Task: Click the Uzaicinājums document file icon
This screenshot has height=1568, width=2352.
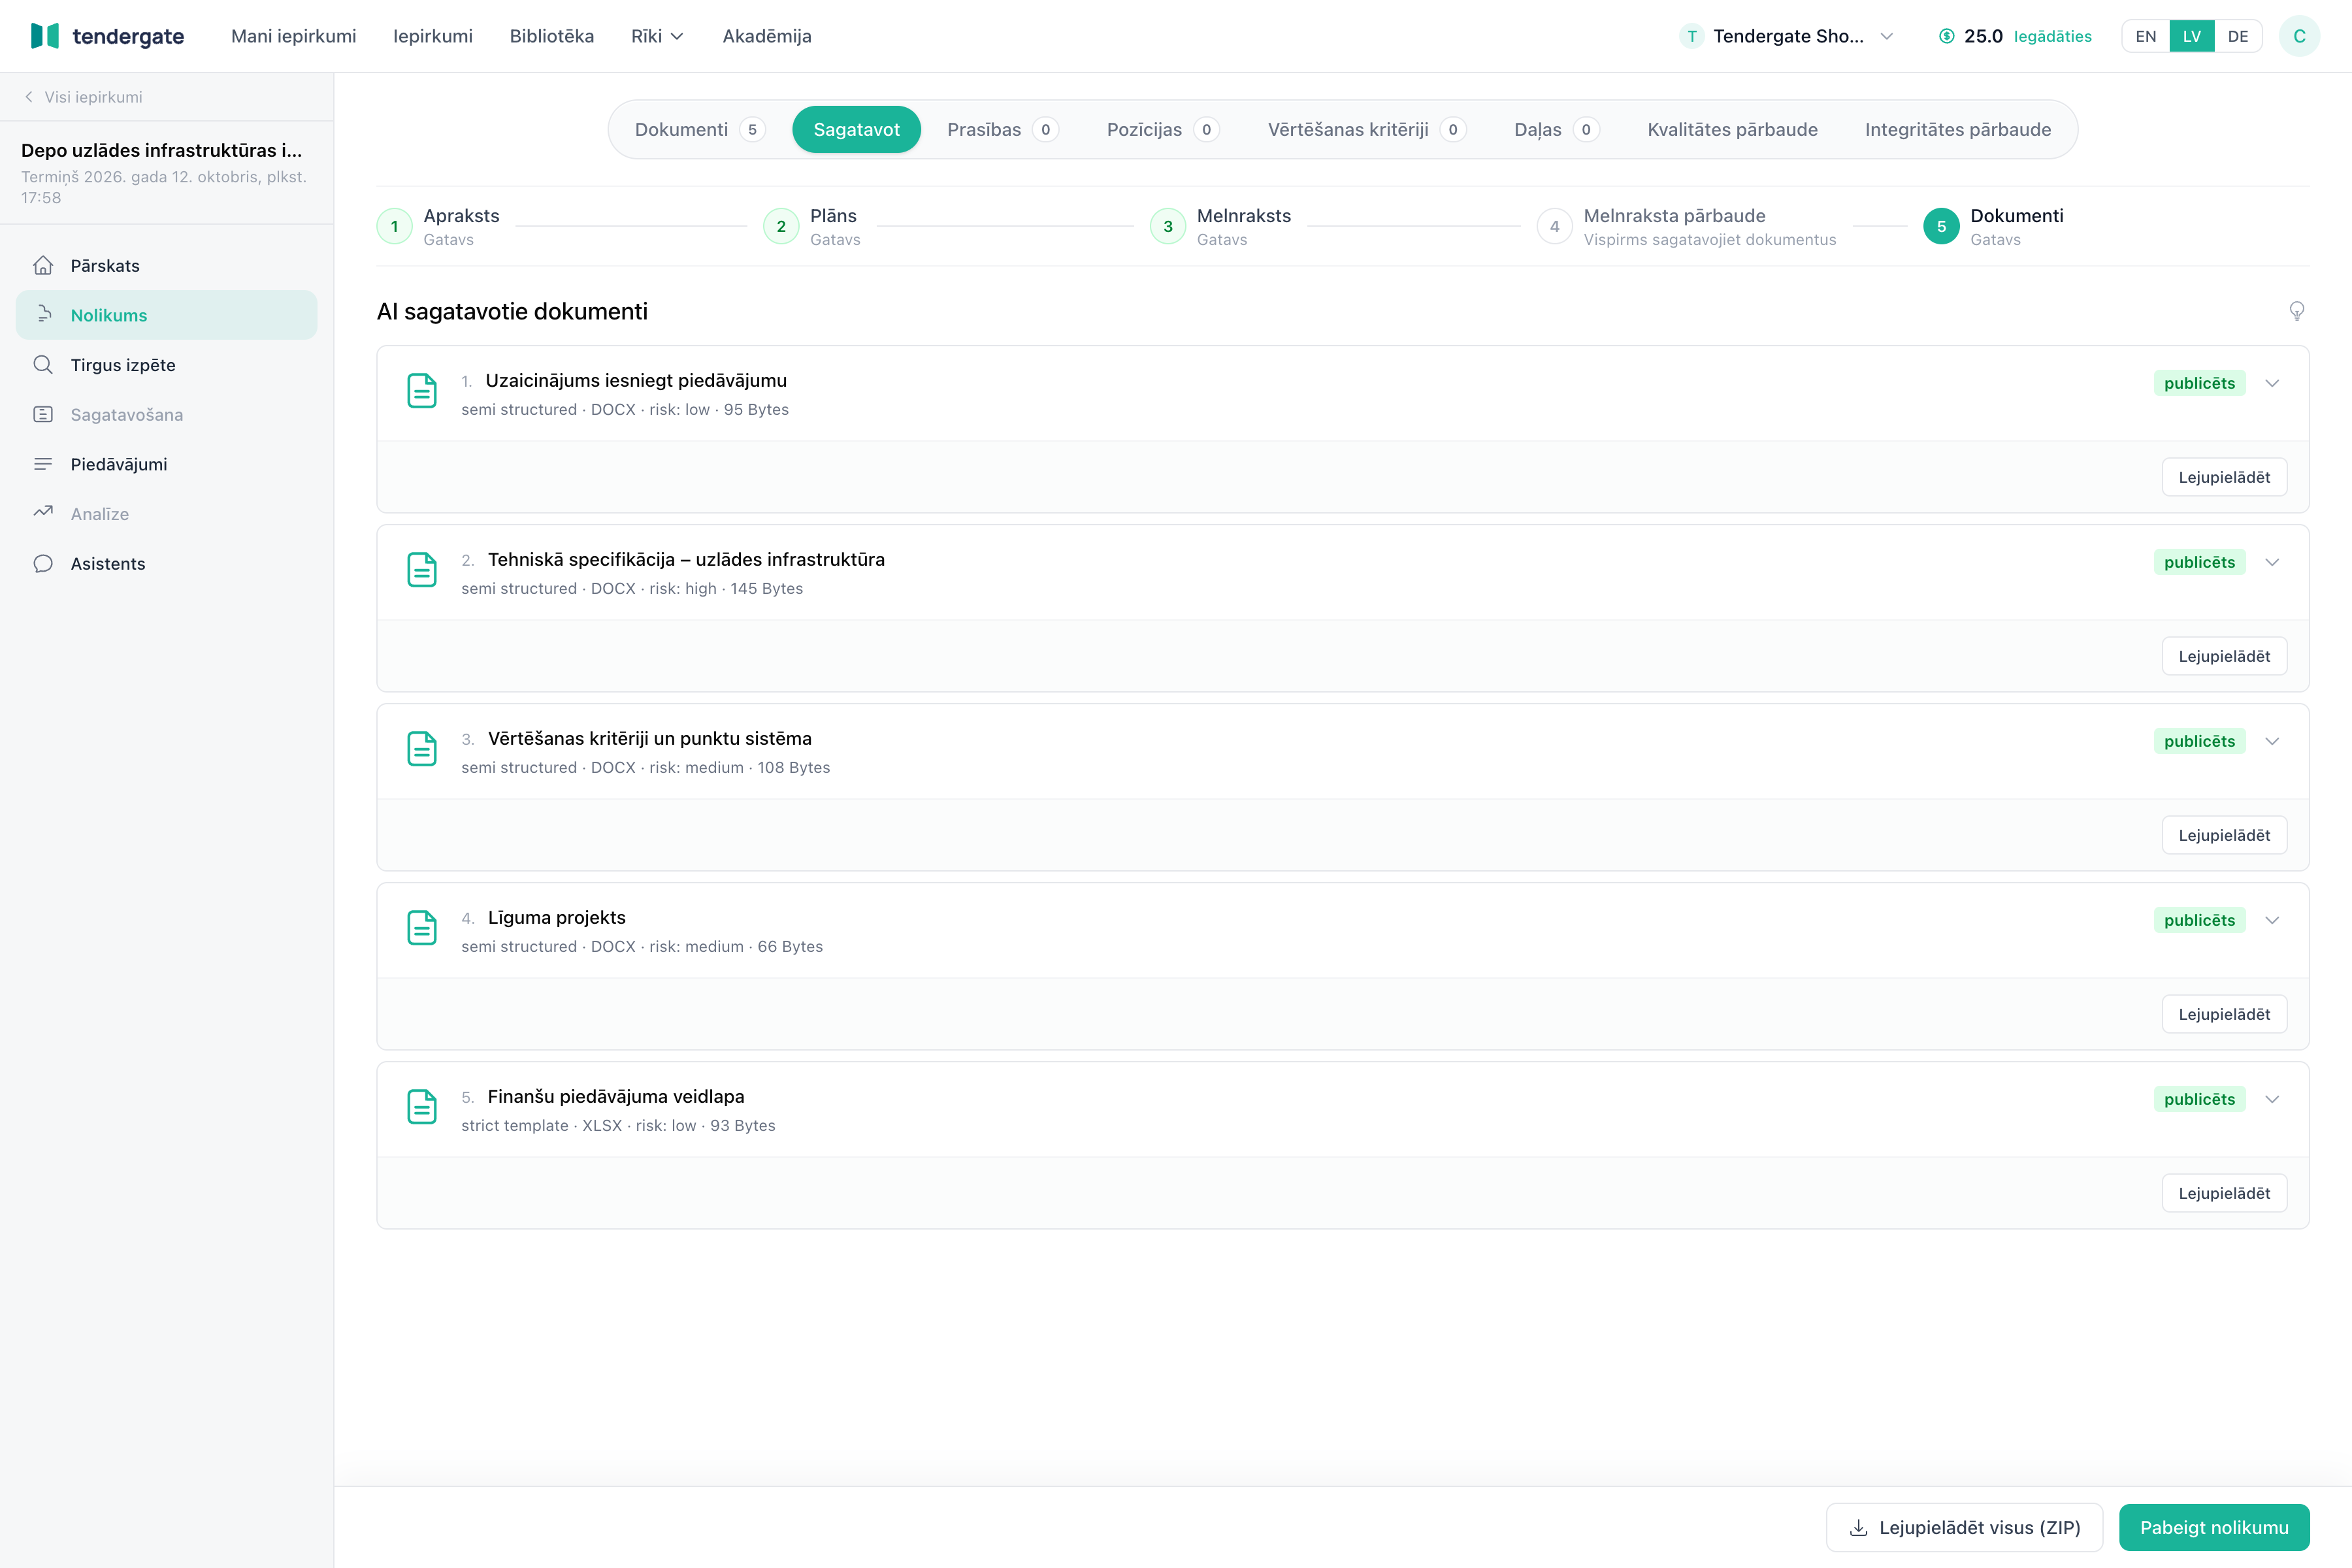Action: pos(422,390)
